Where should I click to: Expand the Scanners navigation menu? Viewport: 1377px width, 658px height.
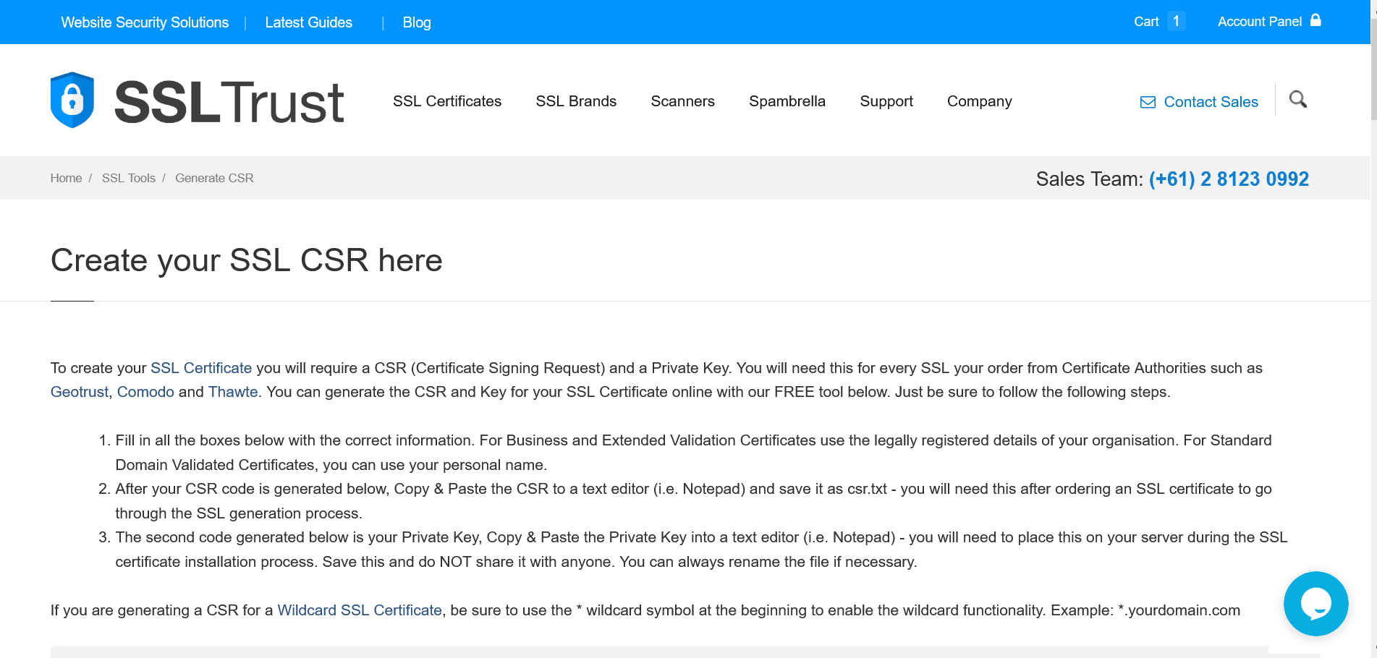(682, 101)
